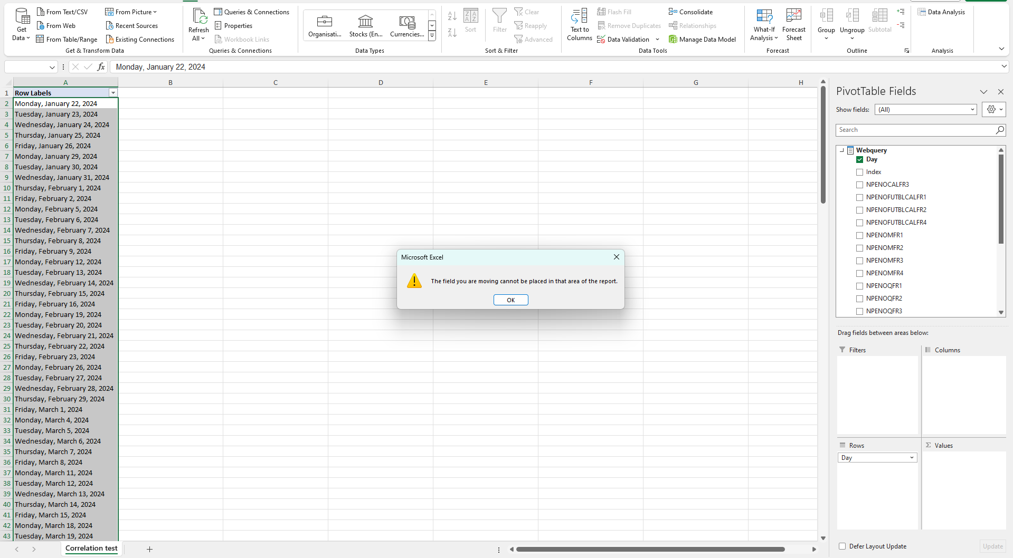Click the Get Data button

click(21, 23)
